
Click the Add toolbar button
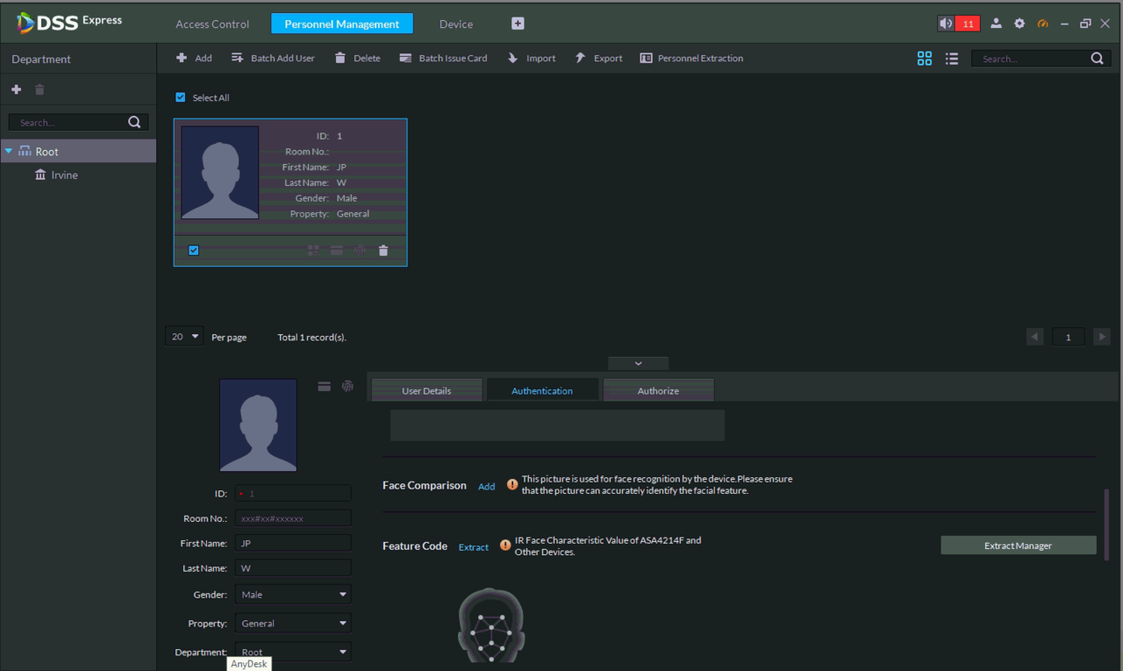[194, 58]
